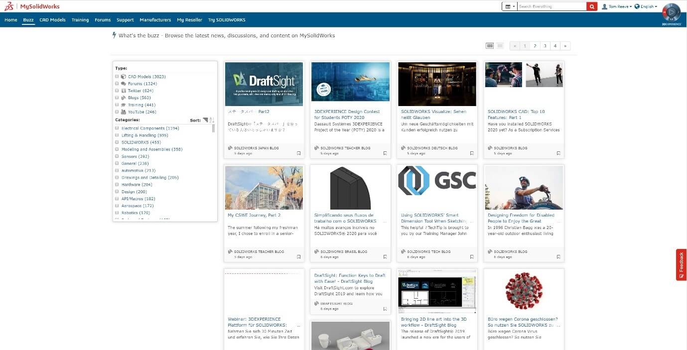Bookmark the My CSWE Journey card
Image resolution: width=687 pixels, height=350 pixels.
pyautogui.click(x=298, y=257)
